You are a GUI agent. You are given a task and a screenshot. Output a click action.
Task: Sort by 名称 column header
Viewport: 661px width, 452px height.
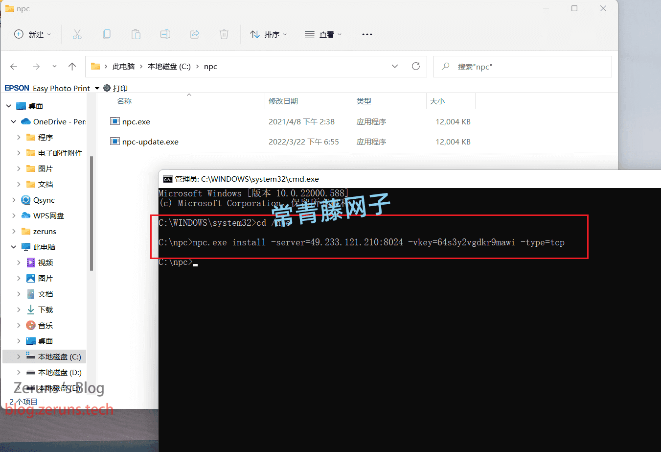tap(124, 101)
